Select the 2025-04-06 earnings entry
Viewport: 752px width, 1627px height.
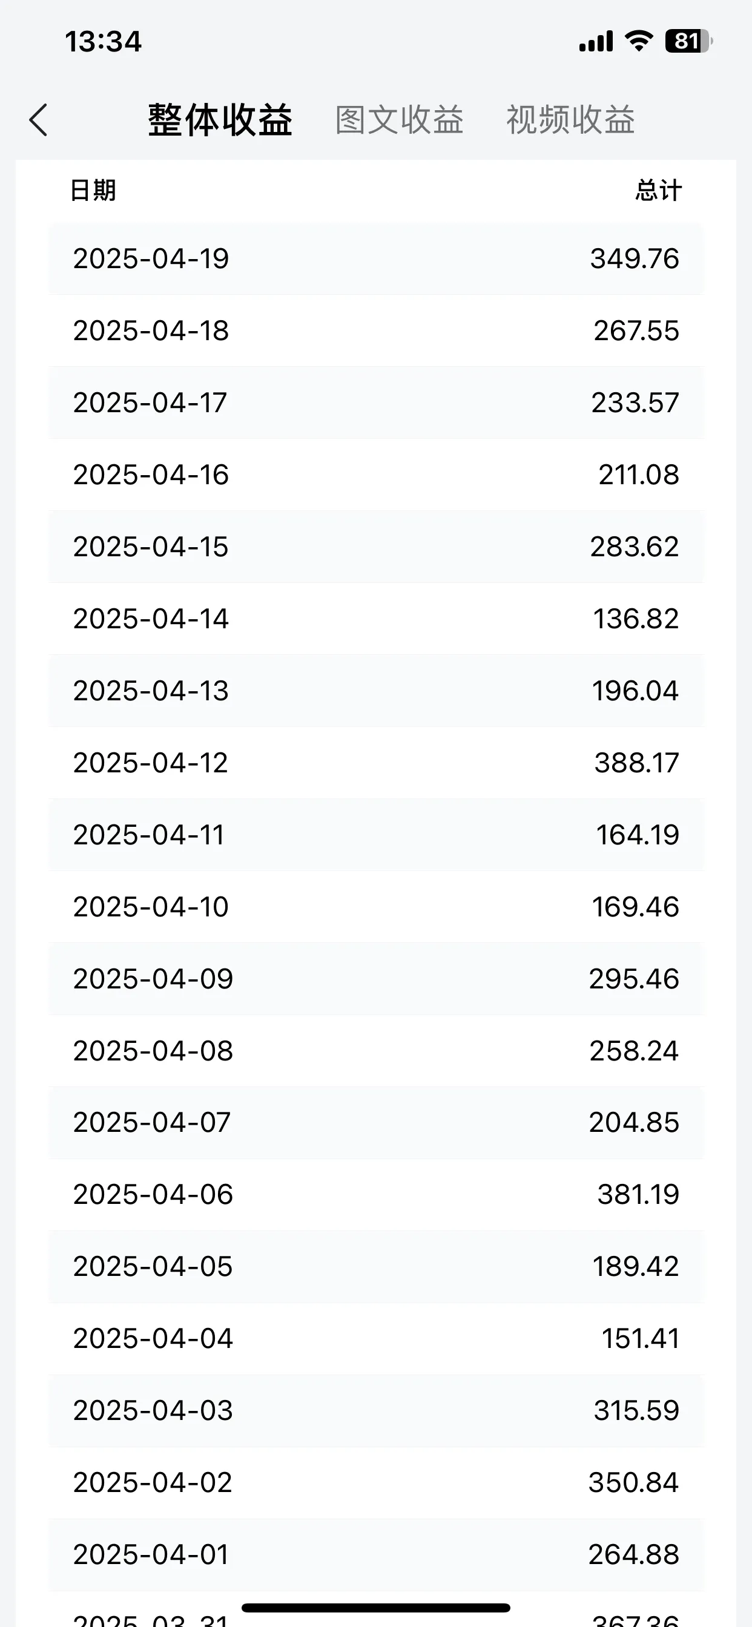click(376, 1195)
